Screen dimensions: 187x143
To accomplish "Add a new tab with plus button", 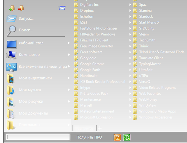I will 100,128.
